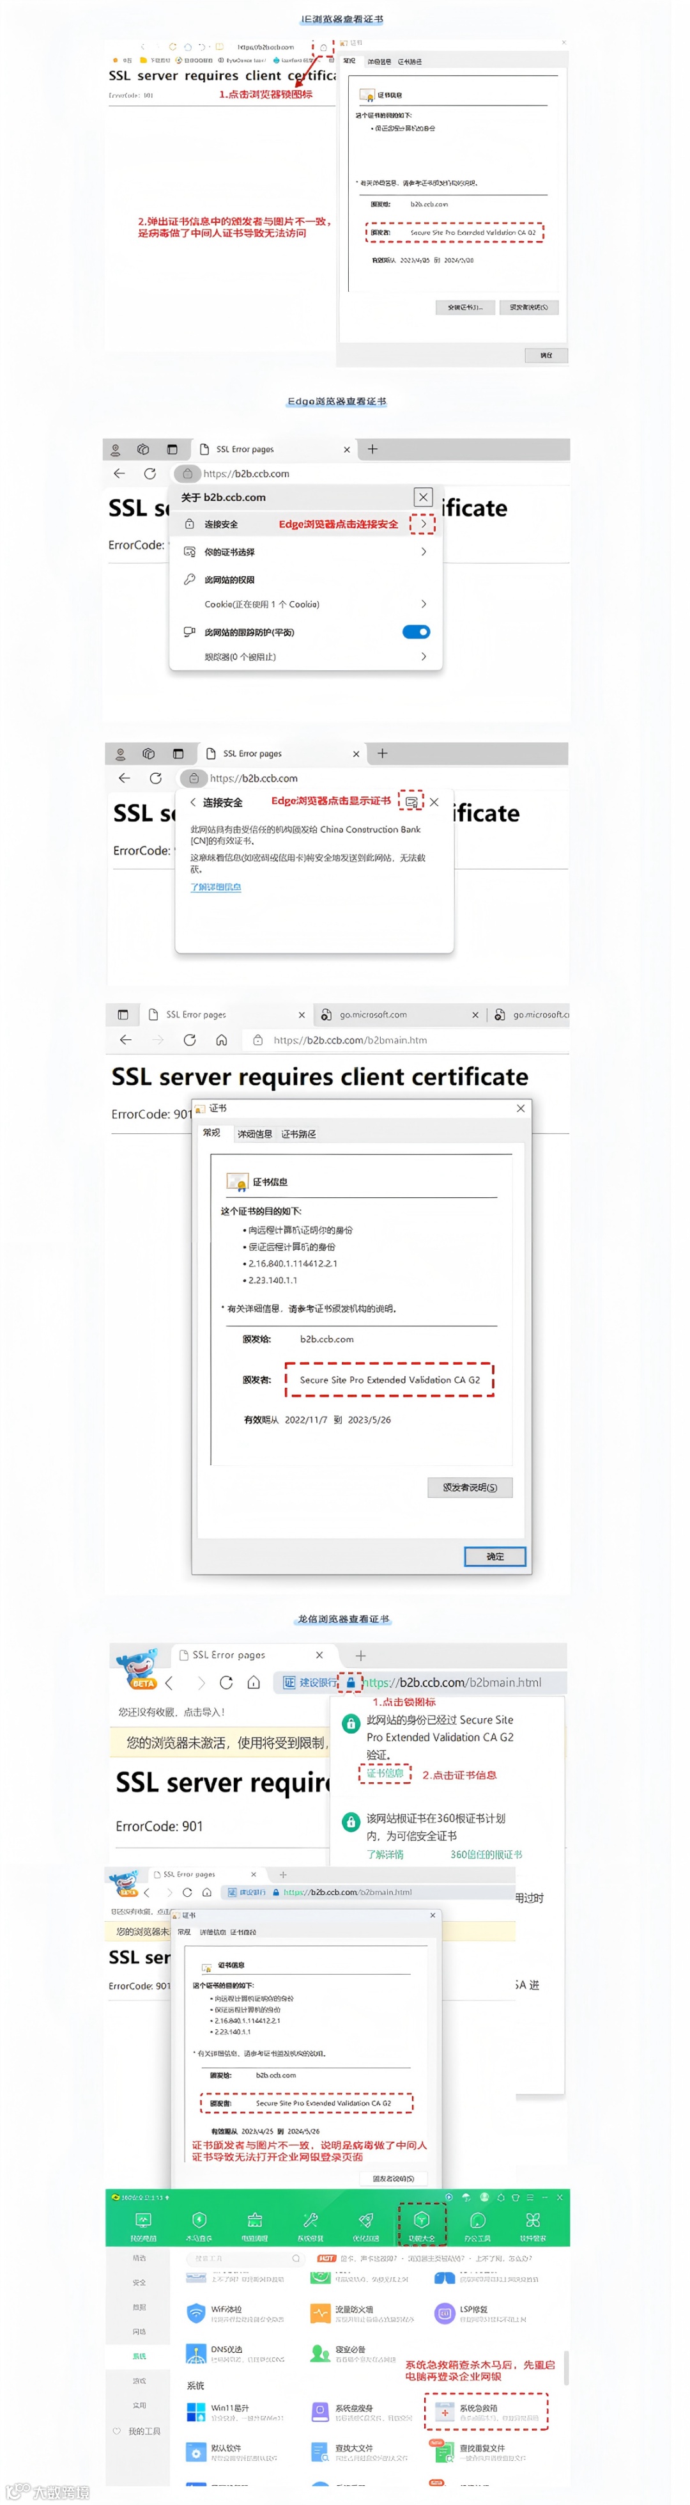The width and height of the screenshot is (690, 2505).
Task: Open 优化加速 rocket tab in 360
Action: click(x=365, y=2226)
